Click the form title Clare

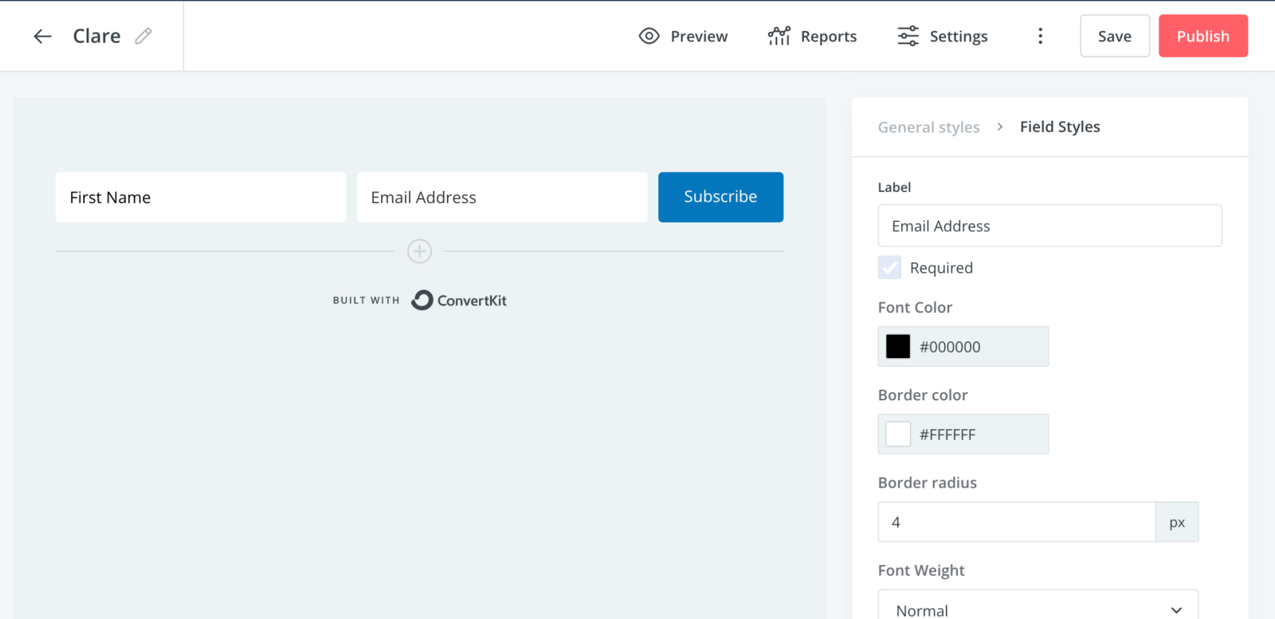tap(96, 36)
